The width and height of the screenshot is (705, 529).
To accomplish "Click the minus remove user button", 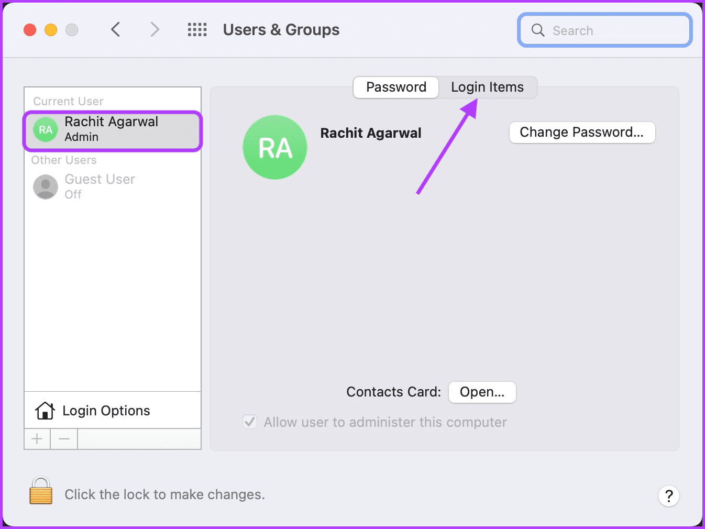I will click(64, 439).
